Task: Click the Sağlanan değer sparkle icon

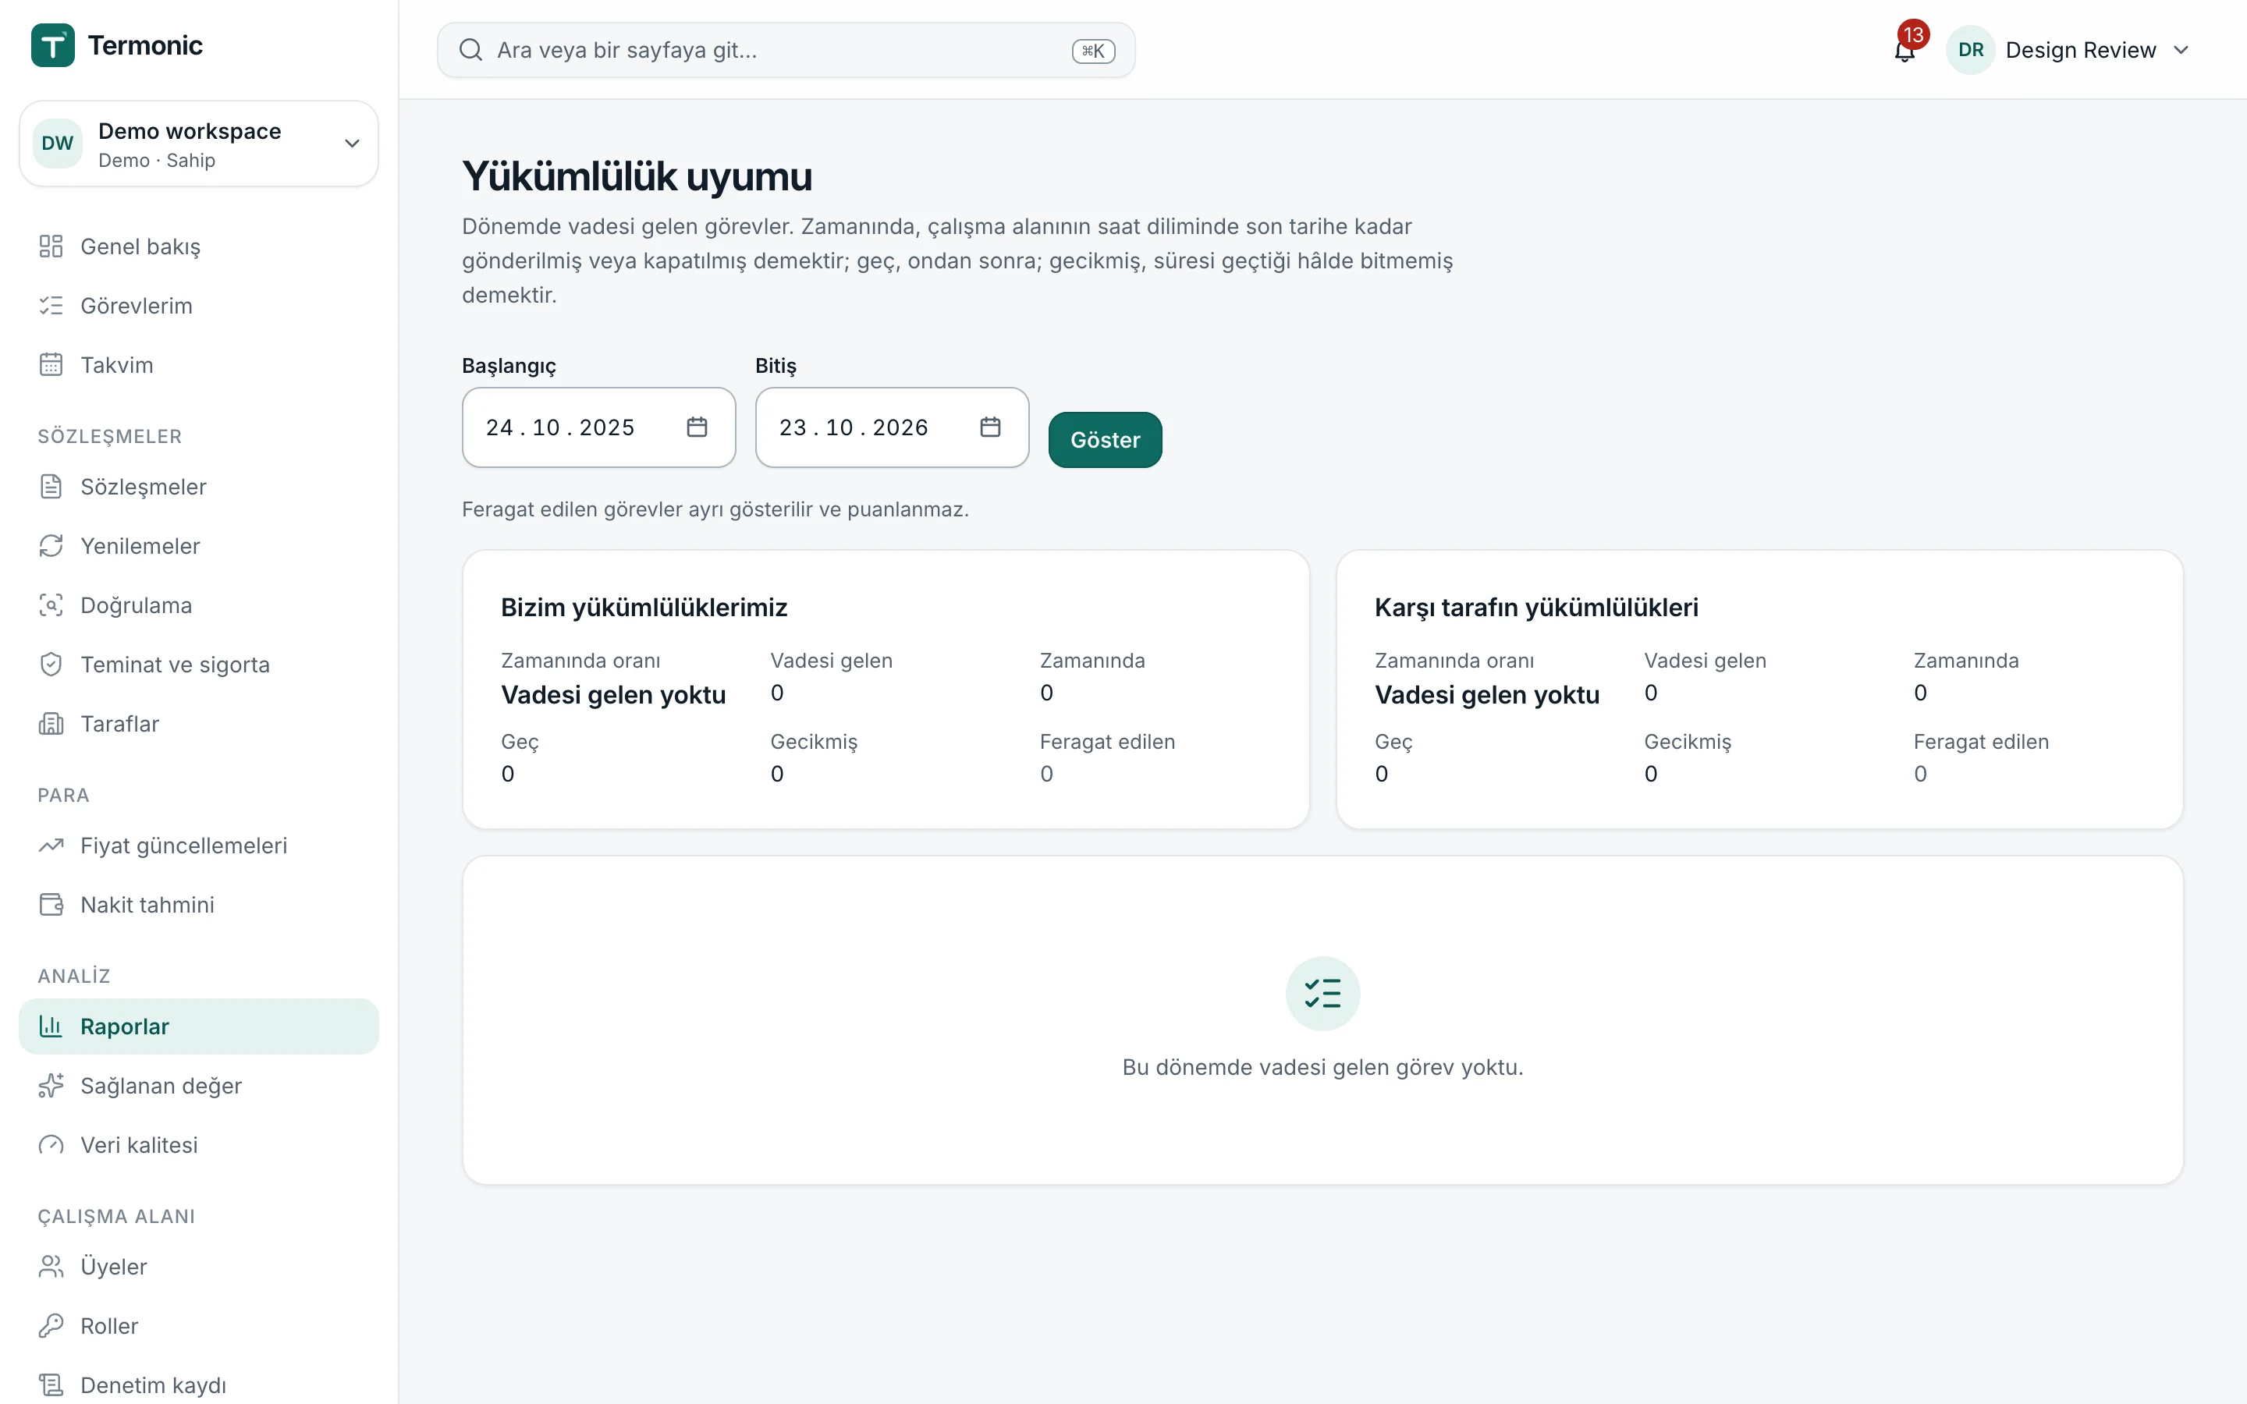Action: [51, 1087]
